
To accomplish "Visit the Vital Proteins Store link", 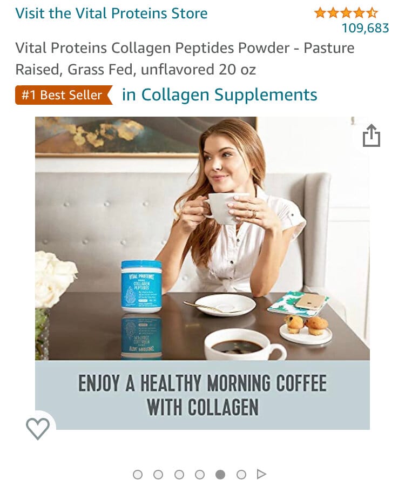I will [111, 13].
